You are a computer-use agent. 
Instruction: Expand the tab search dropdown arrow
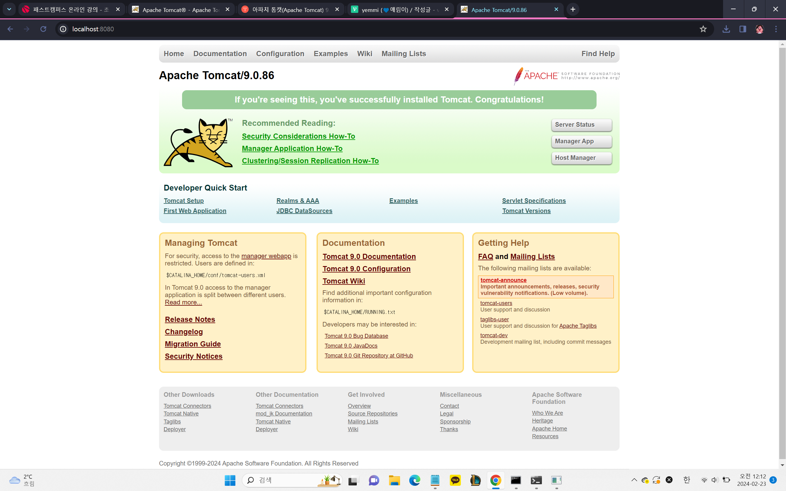pos(9,10)
